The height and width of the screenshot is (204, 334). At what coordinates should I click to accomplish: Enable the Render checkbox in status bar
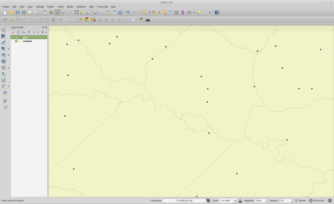pyautogui.click(x=296, y=200)
